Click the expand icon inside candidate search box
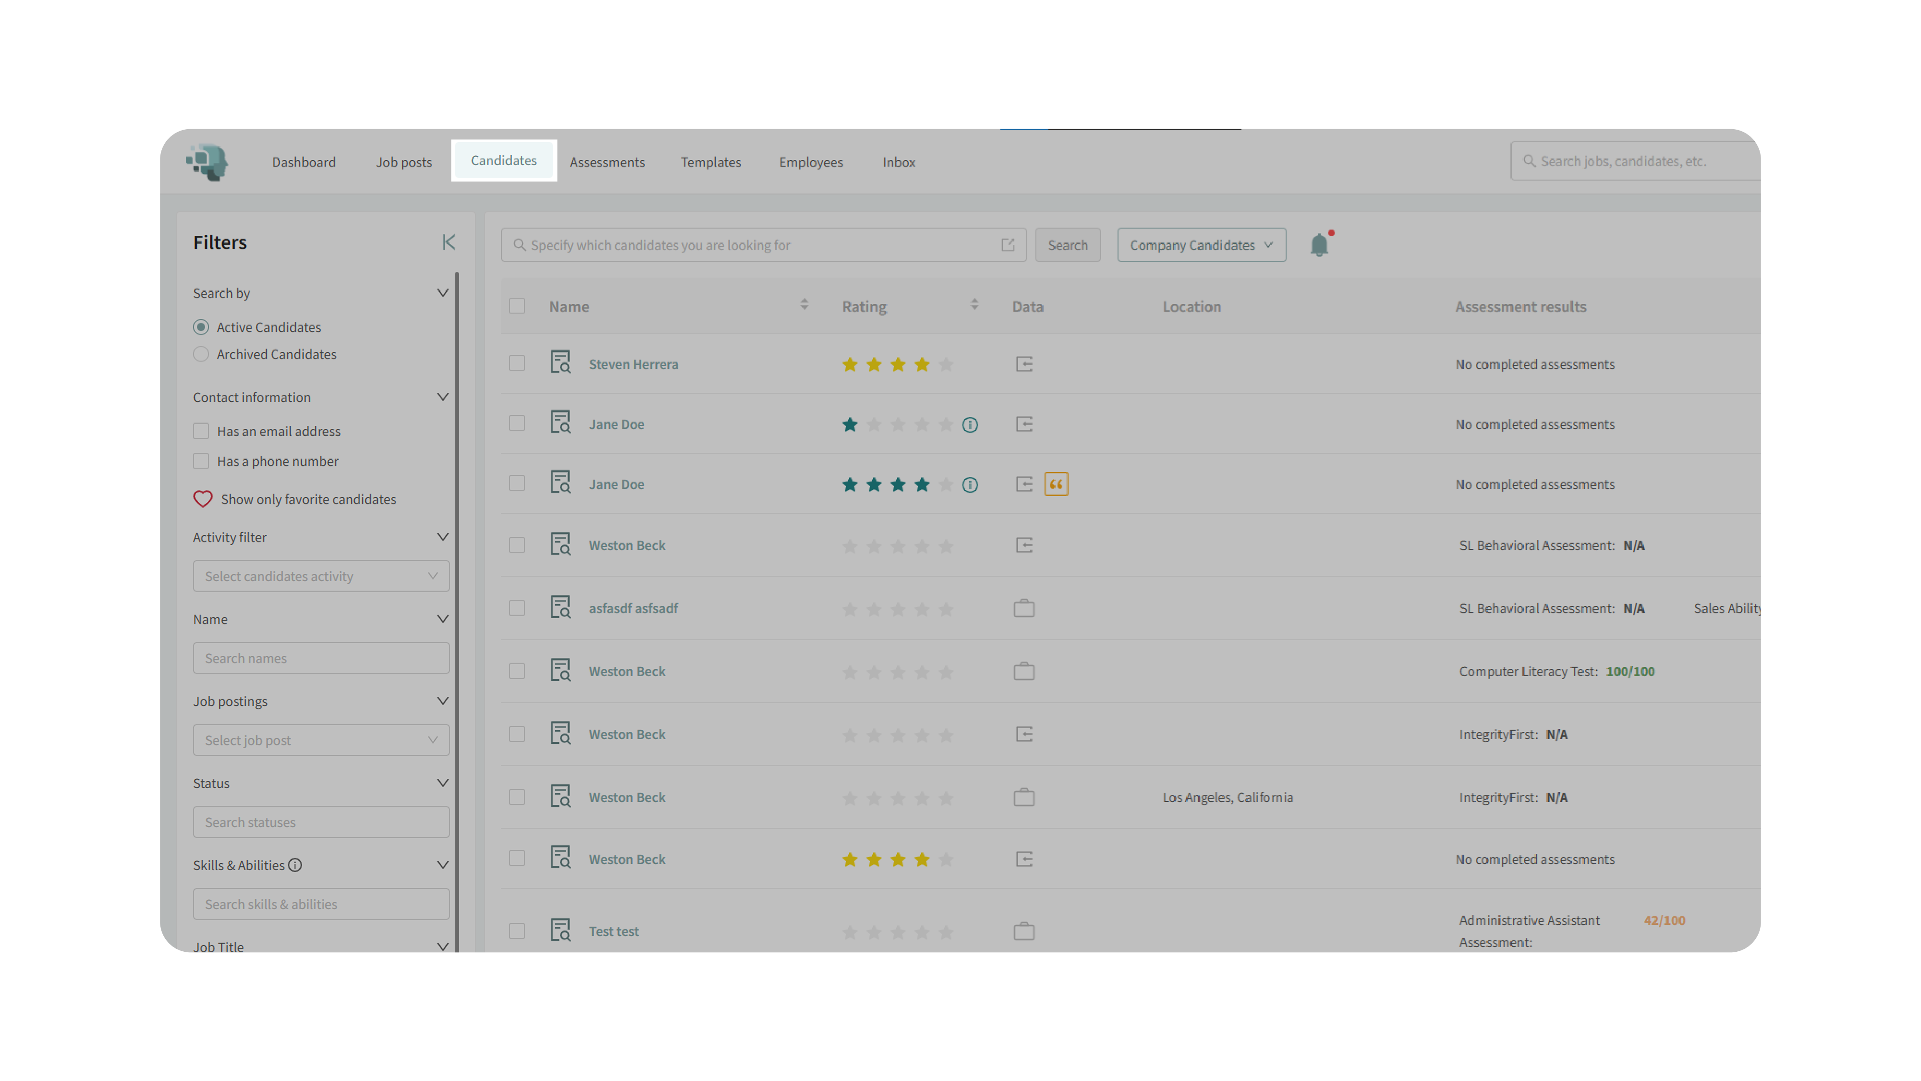Image resolution: width=1921 pixels, height=1081 pixels. [1008, 244]
